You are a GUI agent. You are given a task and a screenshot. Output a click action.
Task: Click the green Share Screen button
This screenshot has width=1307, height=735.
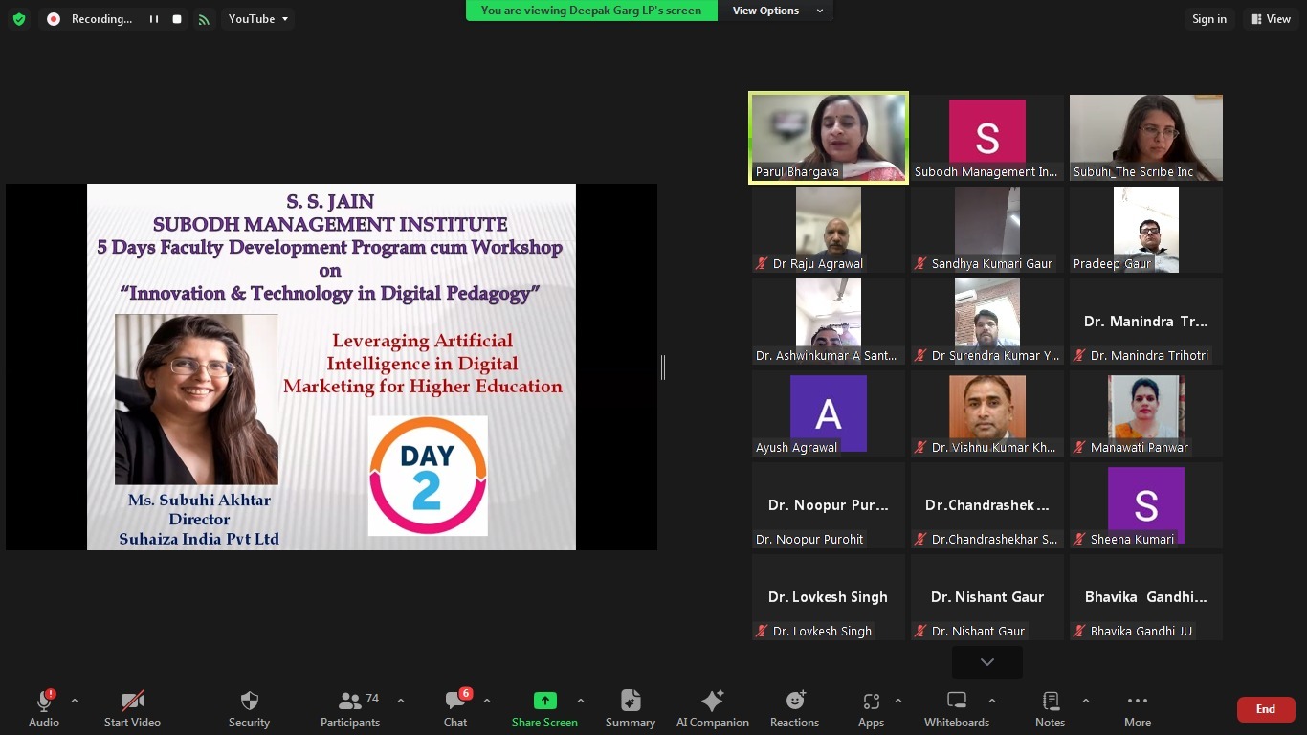544,709
